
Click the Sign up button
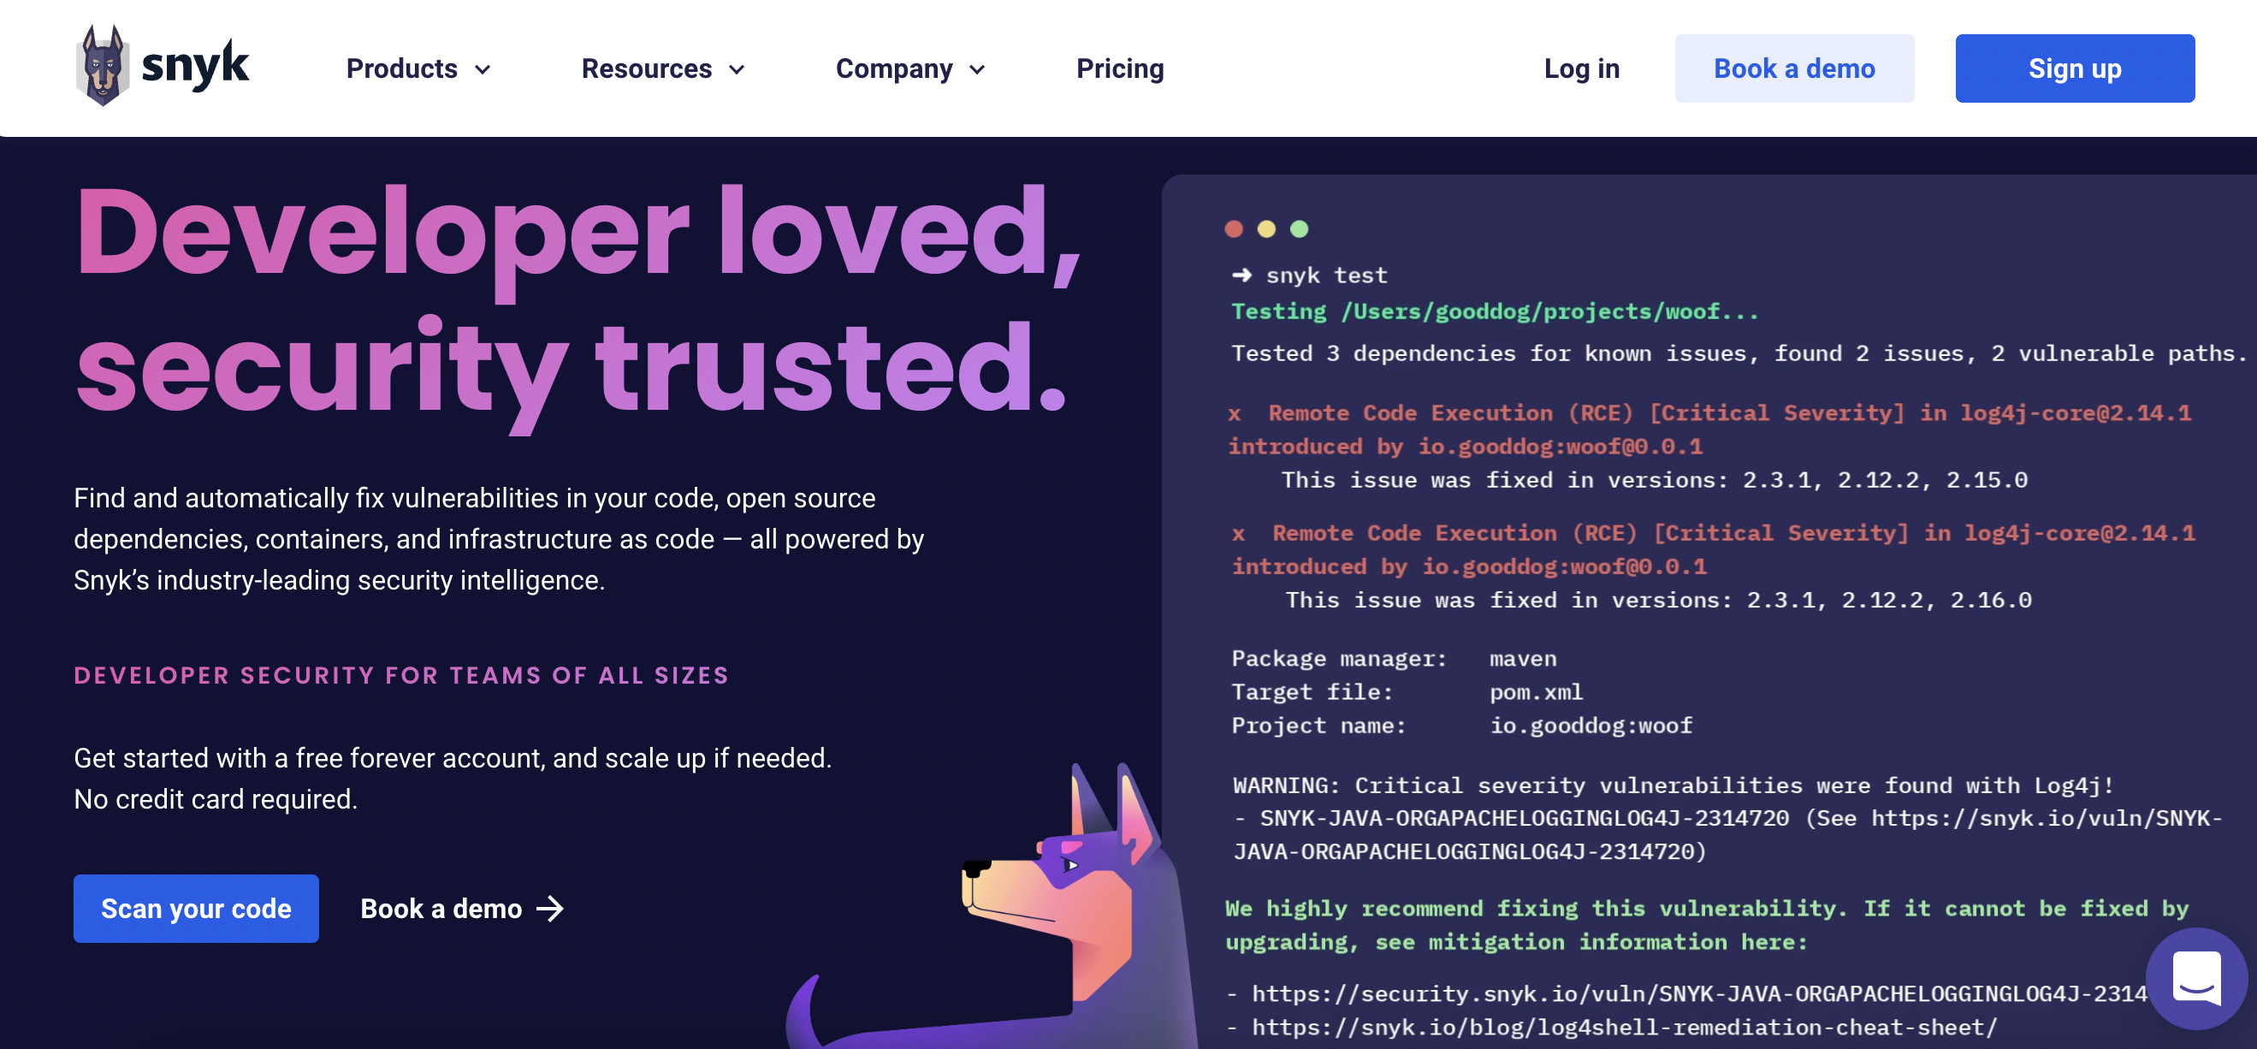(x=2075, y=68)
